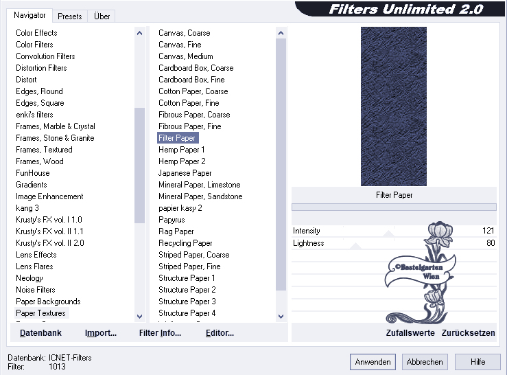This screenshot has width=507, height=375.
Task: Choose Convolution Filters category
Action: (x=45, y=56)
